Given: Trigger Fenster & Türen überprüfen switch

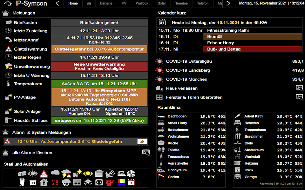Looking at the screenshot, I should pos(299,97).
